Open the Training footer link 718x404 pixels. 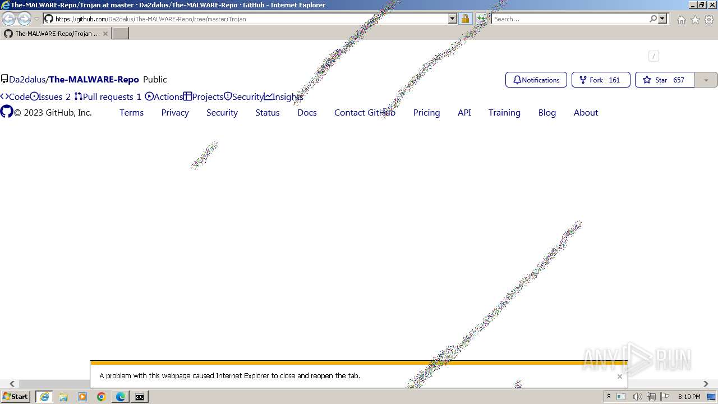504,112
